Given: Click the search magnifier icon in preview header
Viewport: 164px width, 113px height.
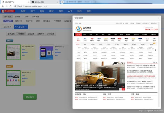Looking at the screenshot, I should pos(148,23).
